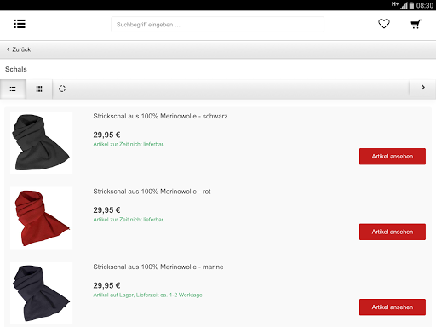View the marine scarf article button
Screen dimensions: 436x327
pyautogui.click(x=393, y=307)
